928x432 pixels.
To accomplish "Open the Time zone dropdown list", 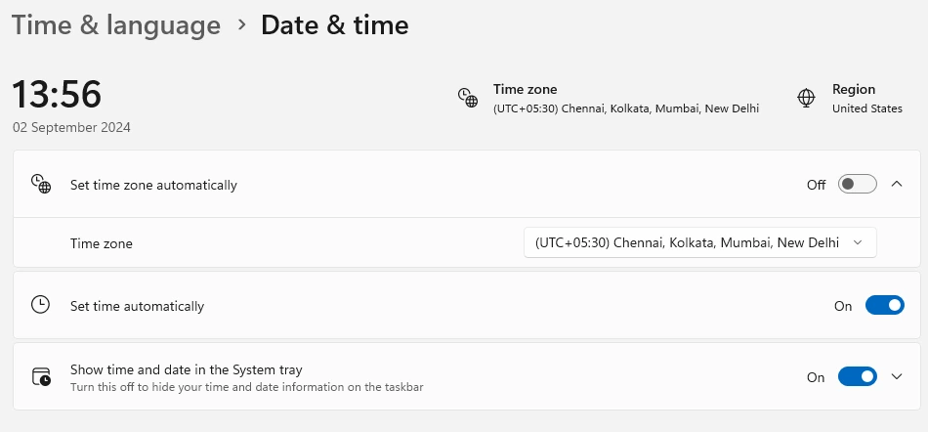I will pos(699,242).
